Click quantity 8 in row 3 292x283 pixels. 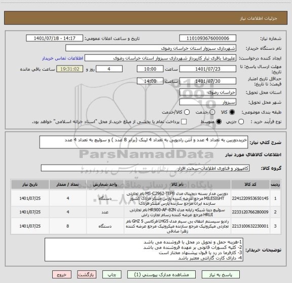click(67, 226)
